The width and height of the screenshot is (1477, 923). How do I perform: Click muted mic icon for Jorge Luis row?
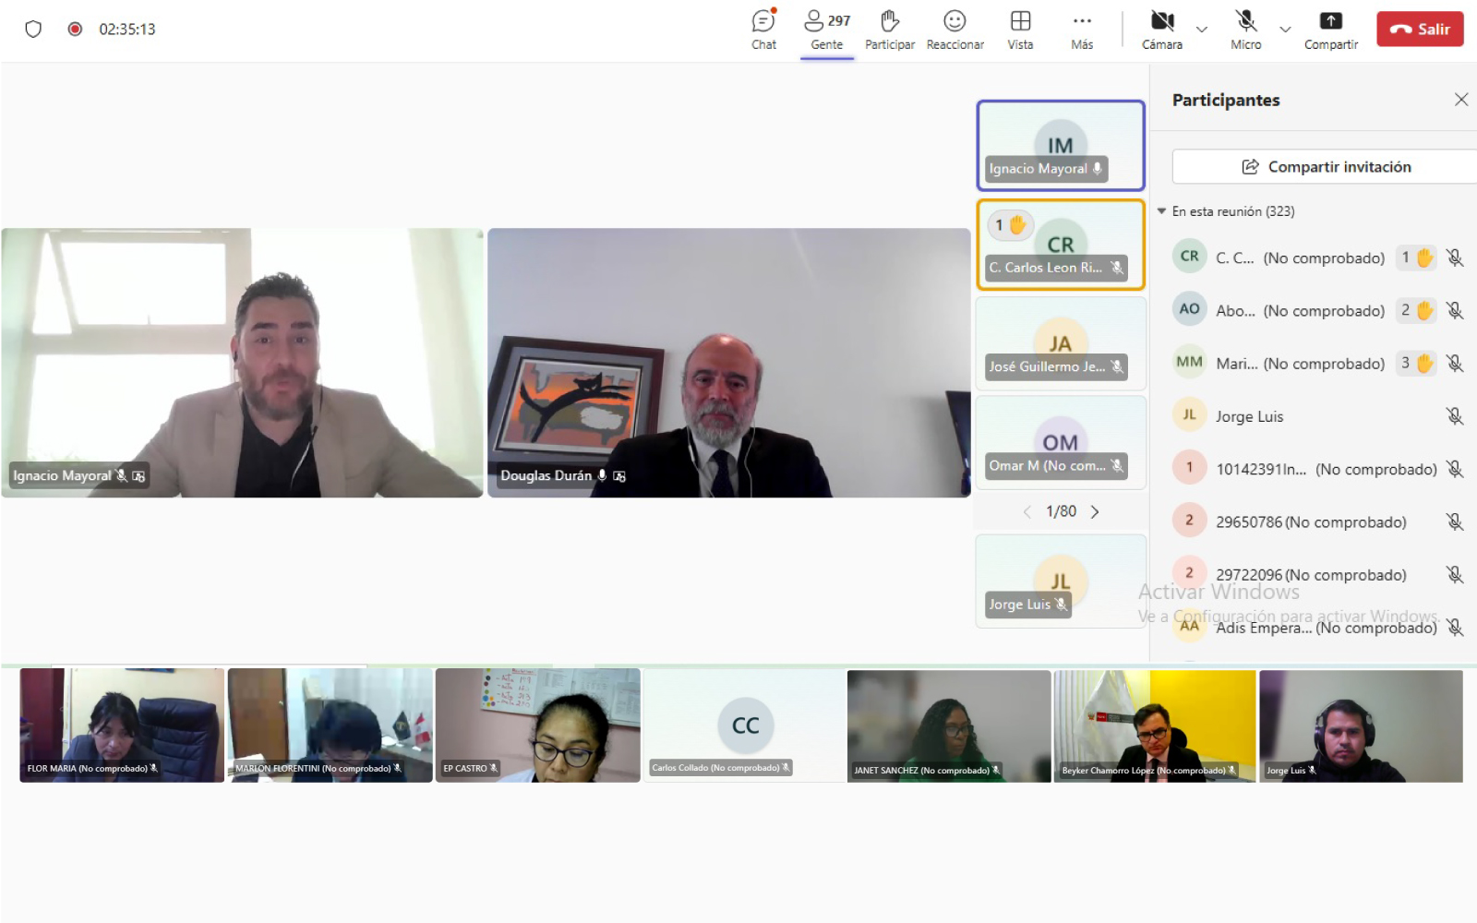point(1455,416)
